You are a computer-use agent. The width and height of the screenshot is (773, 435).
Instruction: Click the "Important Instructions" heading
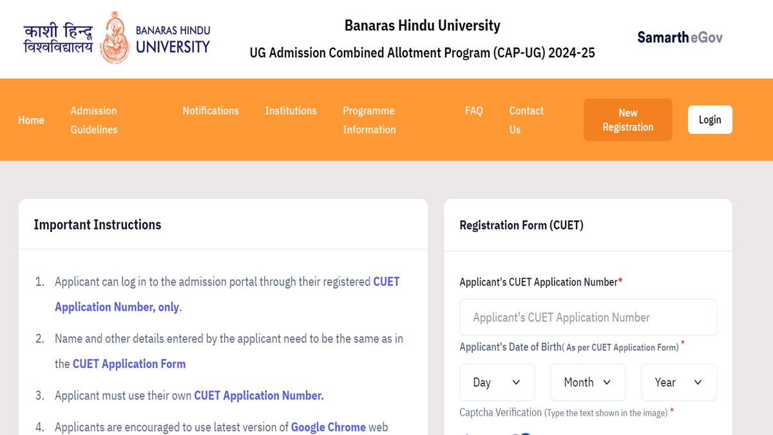[97, 225]
